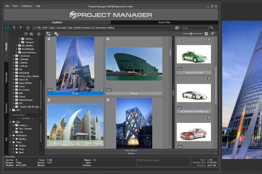This screenshot has height=174, width=262.
Task: Select the Models vertical tab
Action: click(7, 47)
